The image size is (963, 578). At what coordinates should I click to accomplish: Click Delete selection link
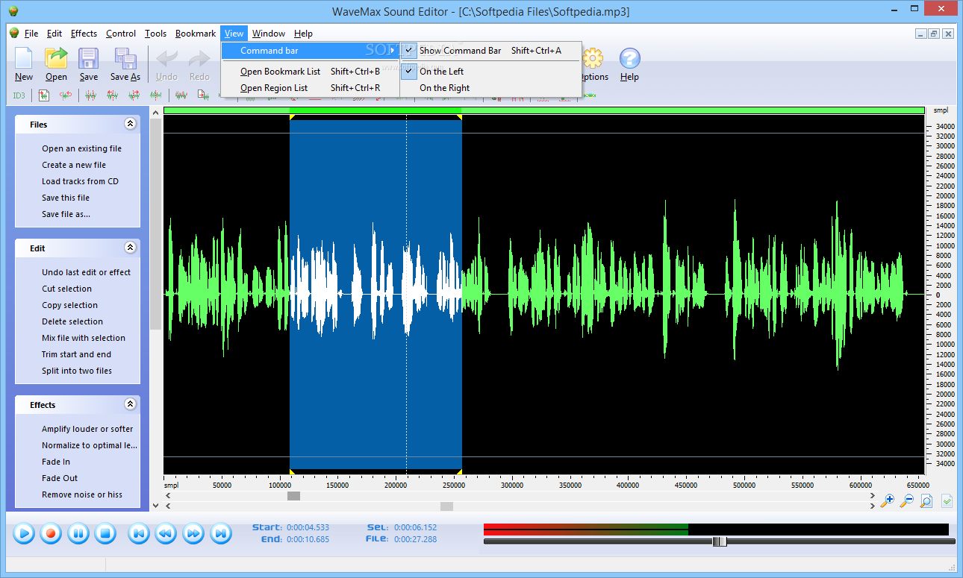click(x=72, y=321)
